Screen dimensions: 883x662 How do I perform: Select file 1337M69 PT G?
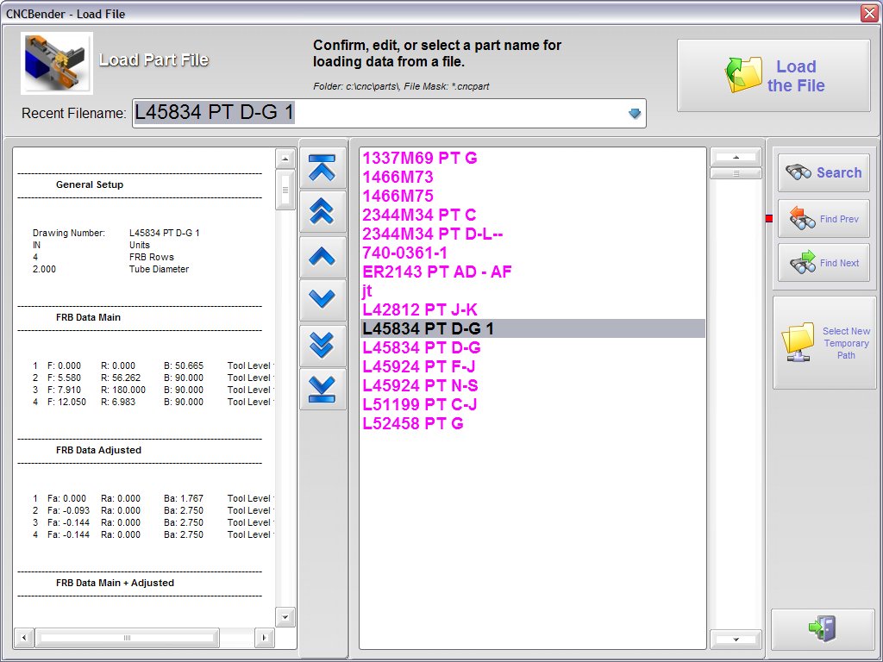point(420,158)
